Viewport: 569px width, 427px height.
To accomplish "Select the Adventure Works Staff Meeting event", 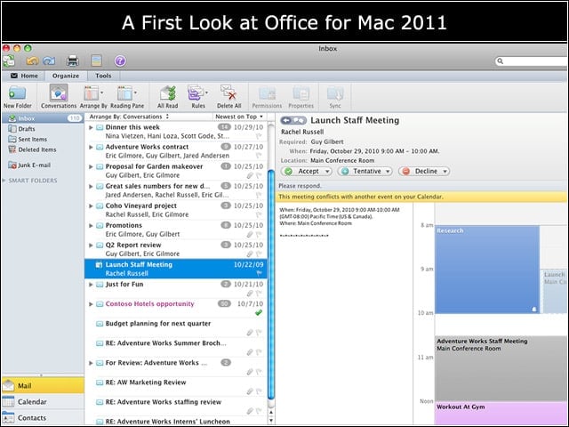I will click(501, 367).
